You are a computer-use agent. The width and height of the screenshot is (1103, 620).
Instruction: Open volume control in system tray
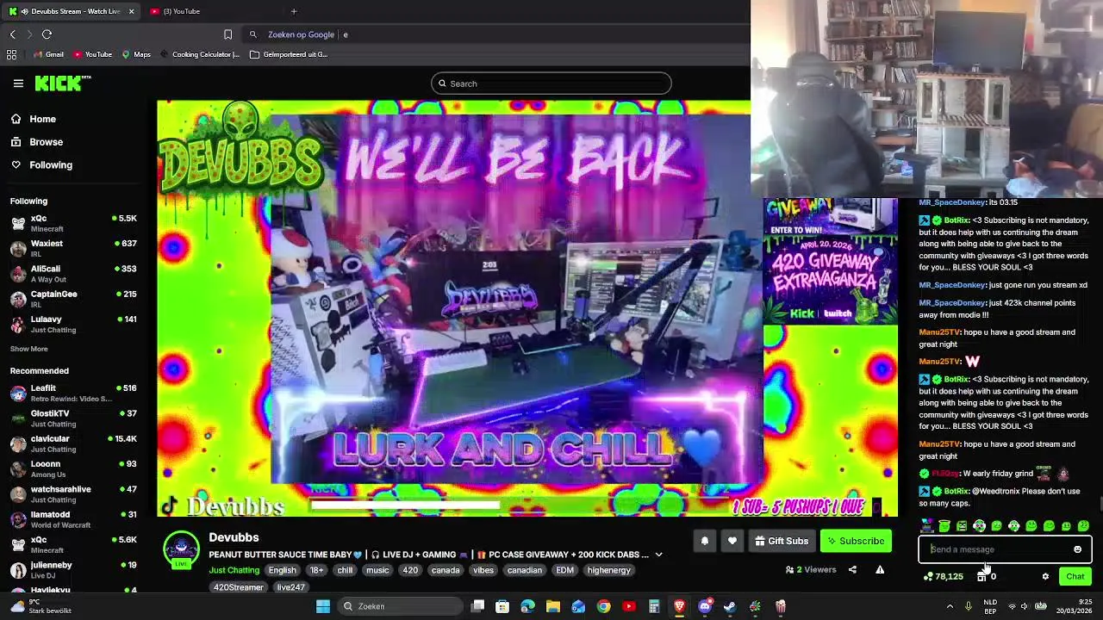pos(1025,606)
